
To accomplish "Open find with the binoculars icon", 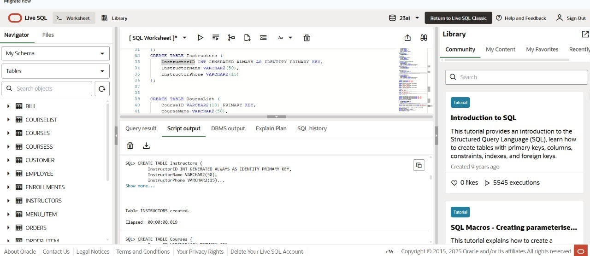I will (x=424, y=38).
